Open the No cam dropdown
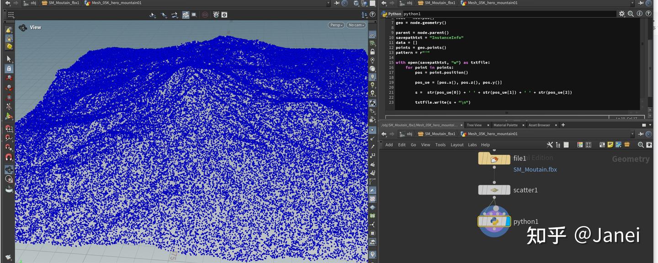The width and height of the screenshot is (658, 263). 356,25
